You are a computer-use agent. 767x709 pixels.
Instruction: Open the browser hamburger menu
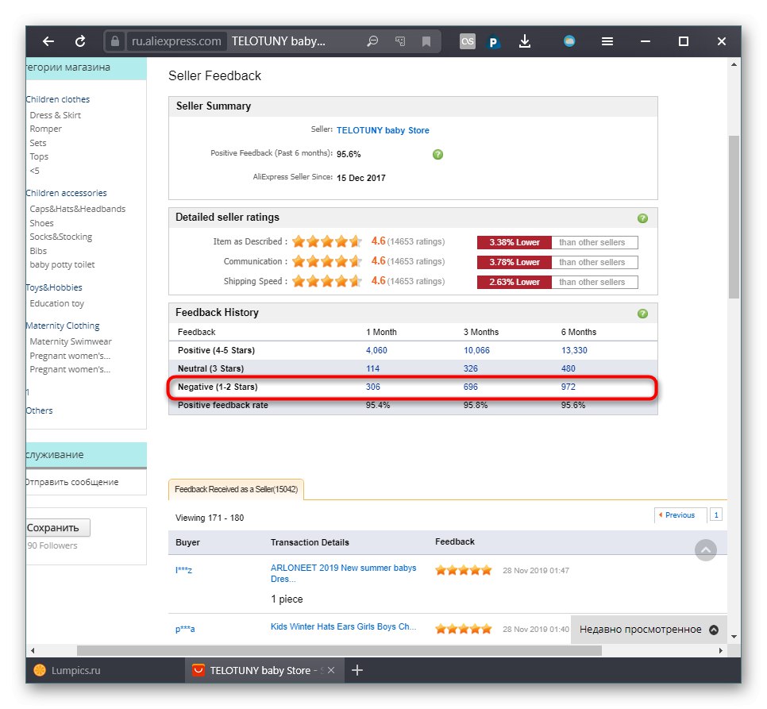(607, 41)
